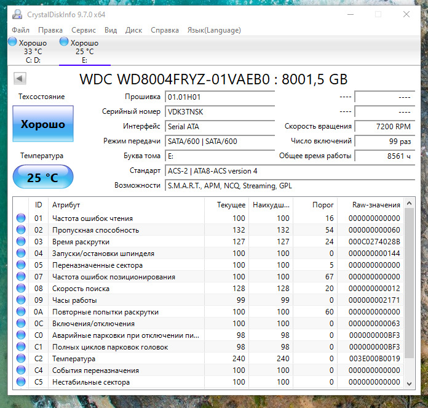Click the Raw-значения column header
This screenshot has width=428, height=408.
click(x=376, y=205)
